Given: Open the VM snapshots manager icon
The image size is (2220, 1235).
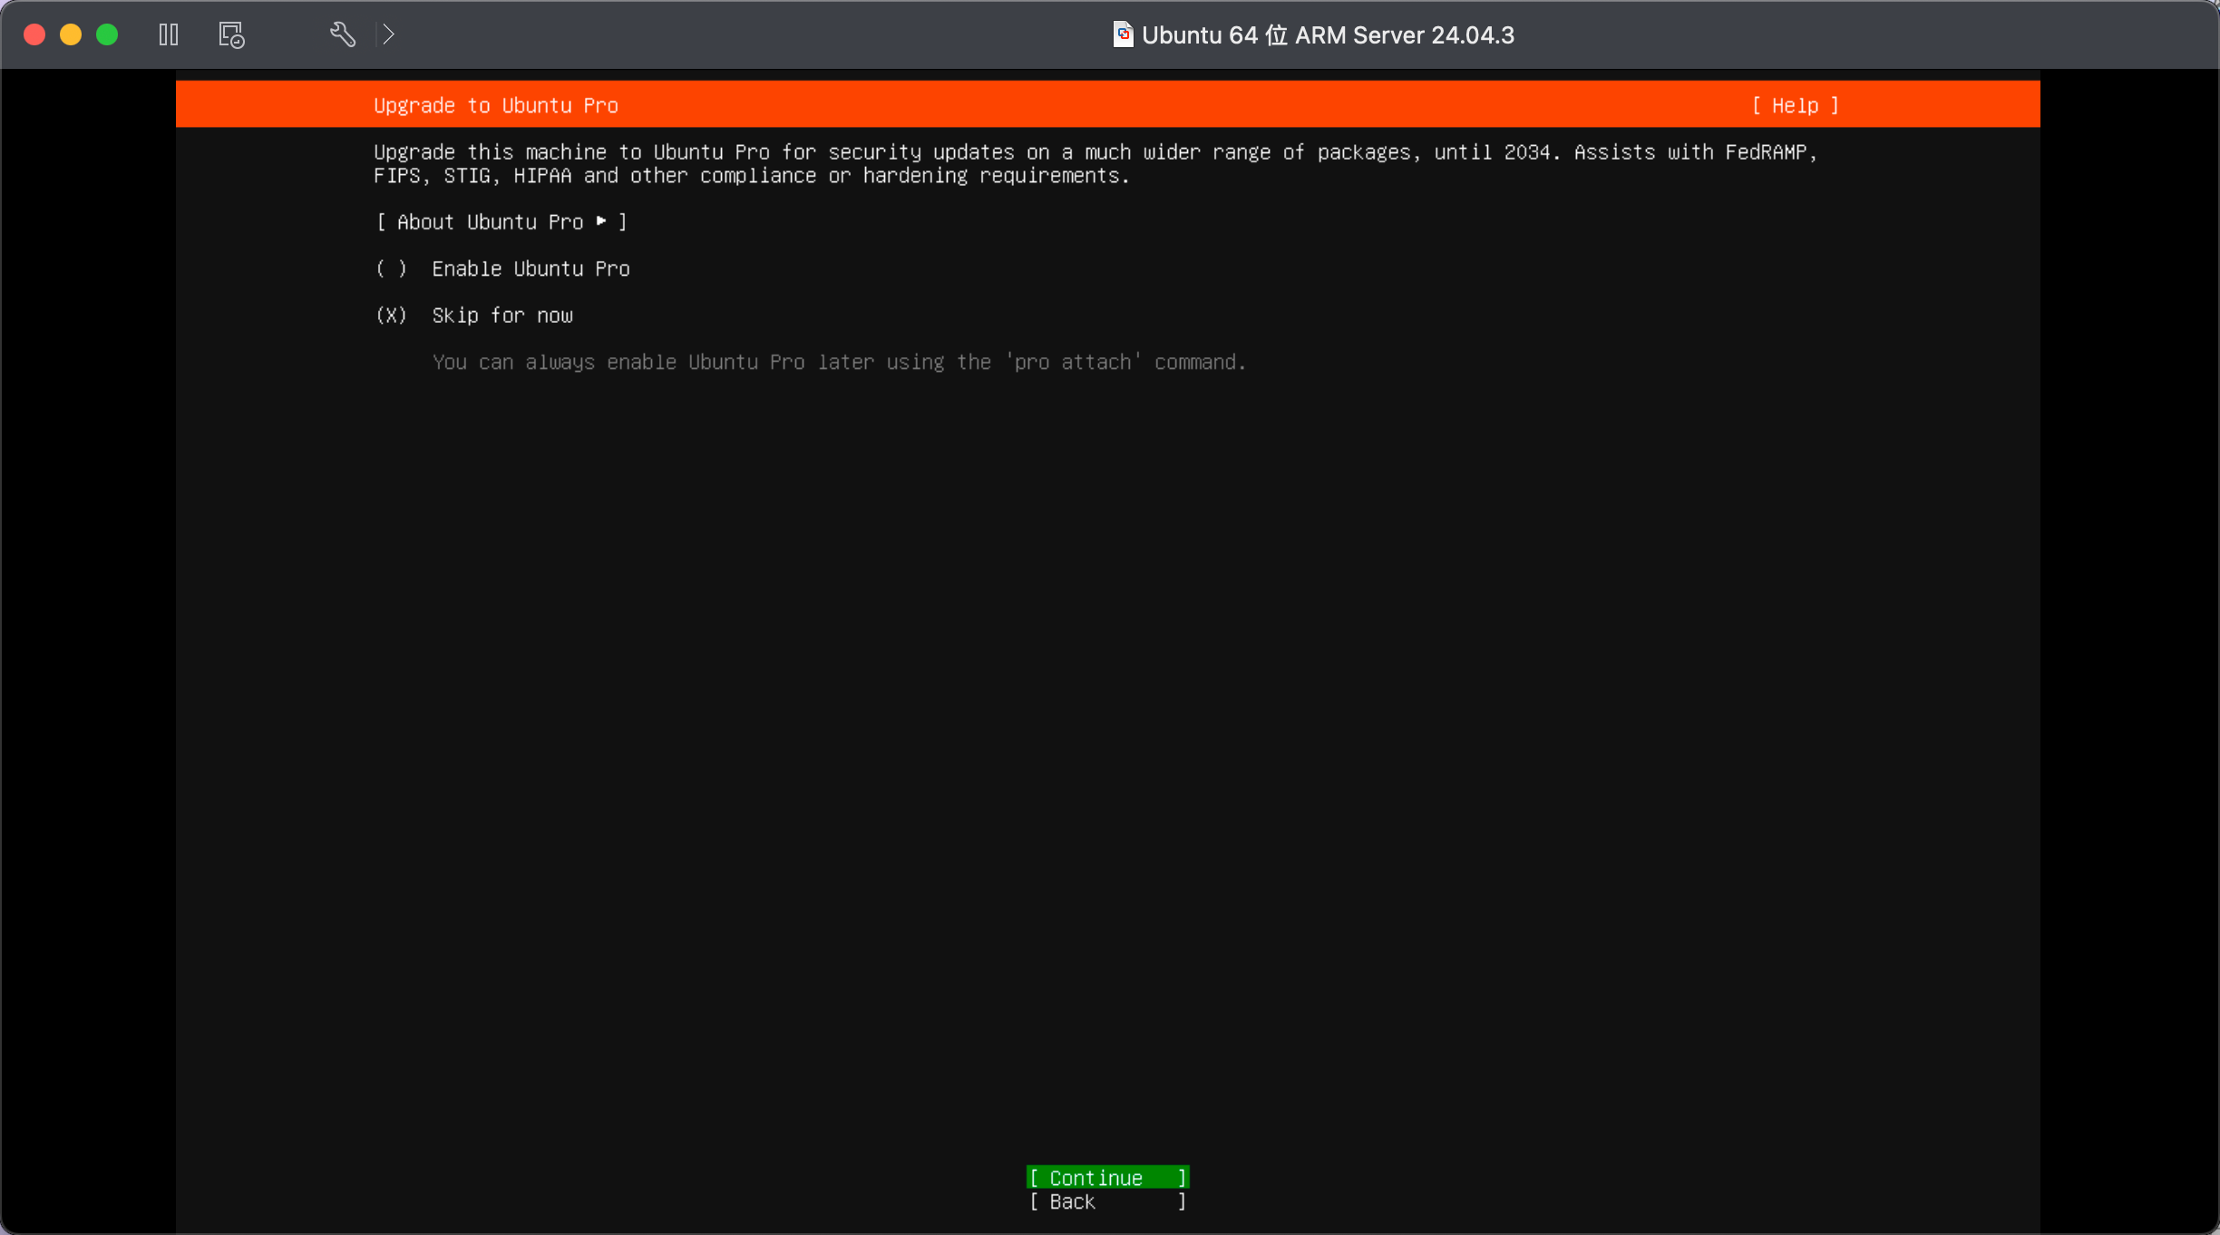Looking at the screenshot, I should click(231, 34).
